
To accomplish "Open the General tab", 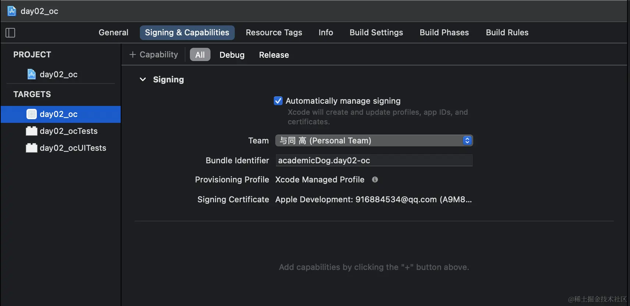I will coord(113,32).
